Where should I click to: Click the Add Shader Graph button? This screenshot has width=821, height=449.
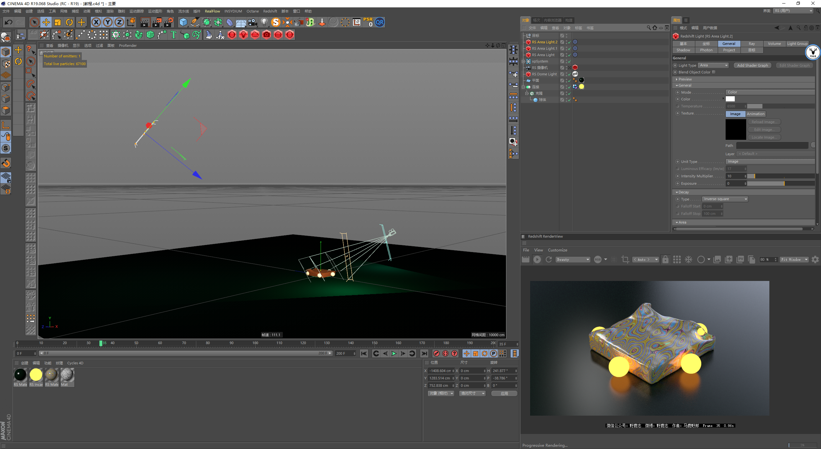[752, 65]
